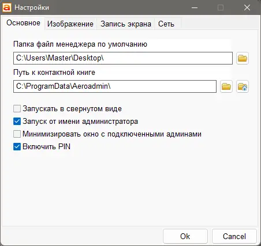
Task: Go to the Сеть tab
Action: (x=166, y=24)
